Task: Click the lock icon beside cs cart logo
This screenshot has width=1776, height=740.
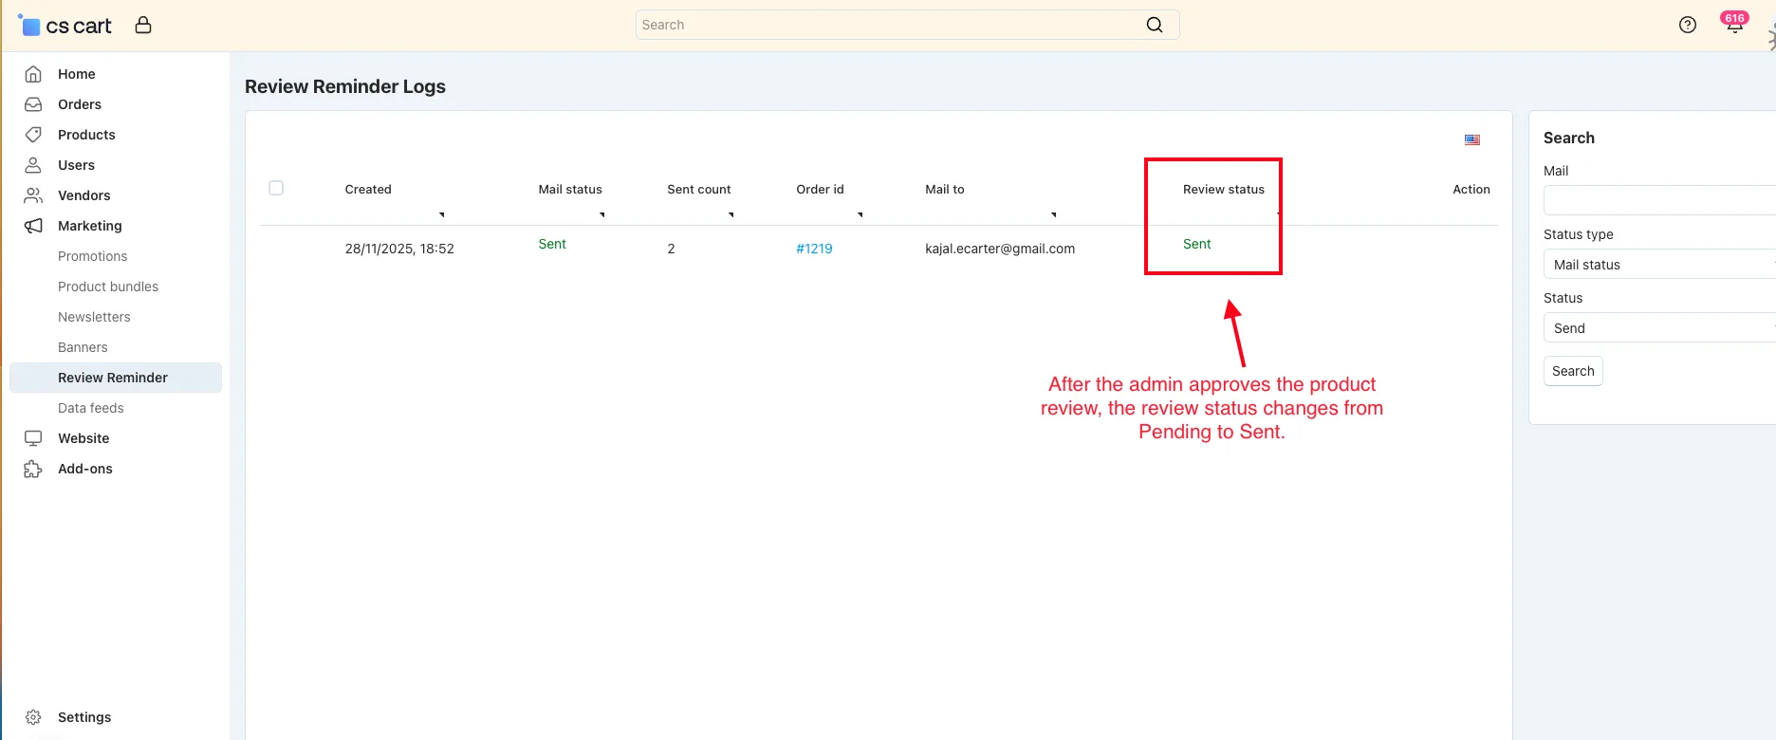Action: click(x=143, y=25)
